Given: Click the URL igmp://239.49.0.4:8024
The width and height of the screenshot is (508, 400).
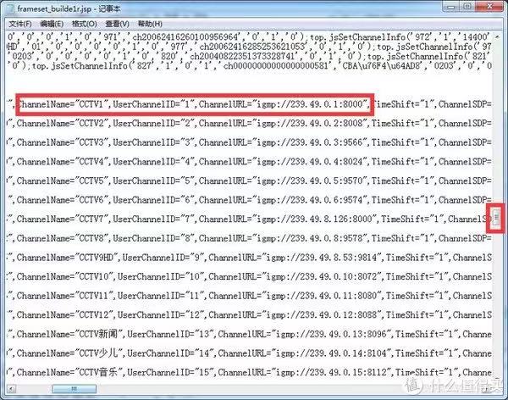Looking at the screenshot, I should (309, 162).
